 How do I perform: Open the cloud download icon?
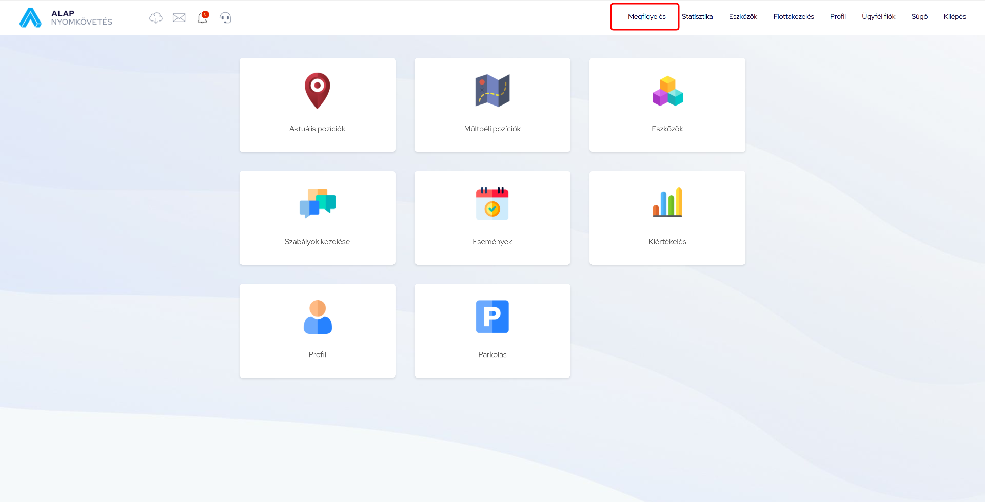tap(156, 18)
